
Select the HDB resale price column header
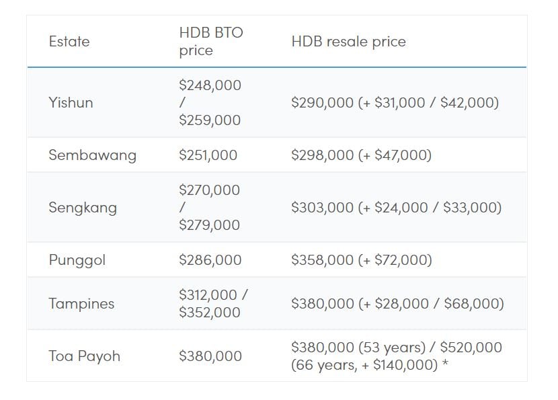pyautogui.click(x=348, y=42)
